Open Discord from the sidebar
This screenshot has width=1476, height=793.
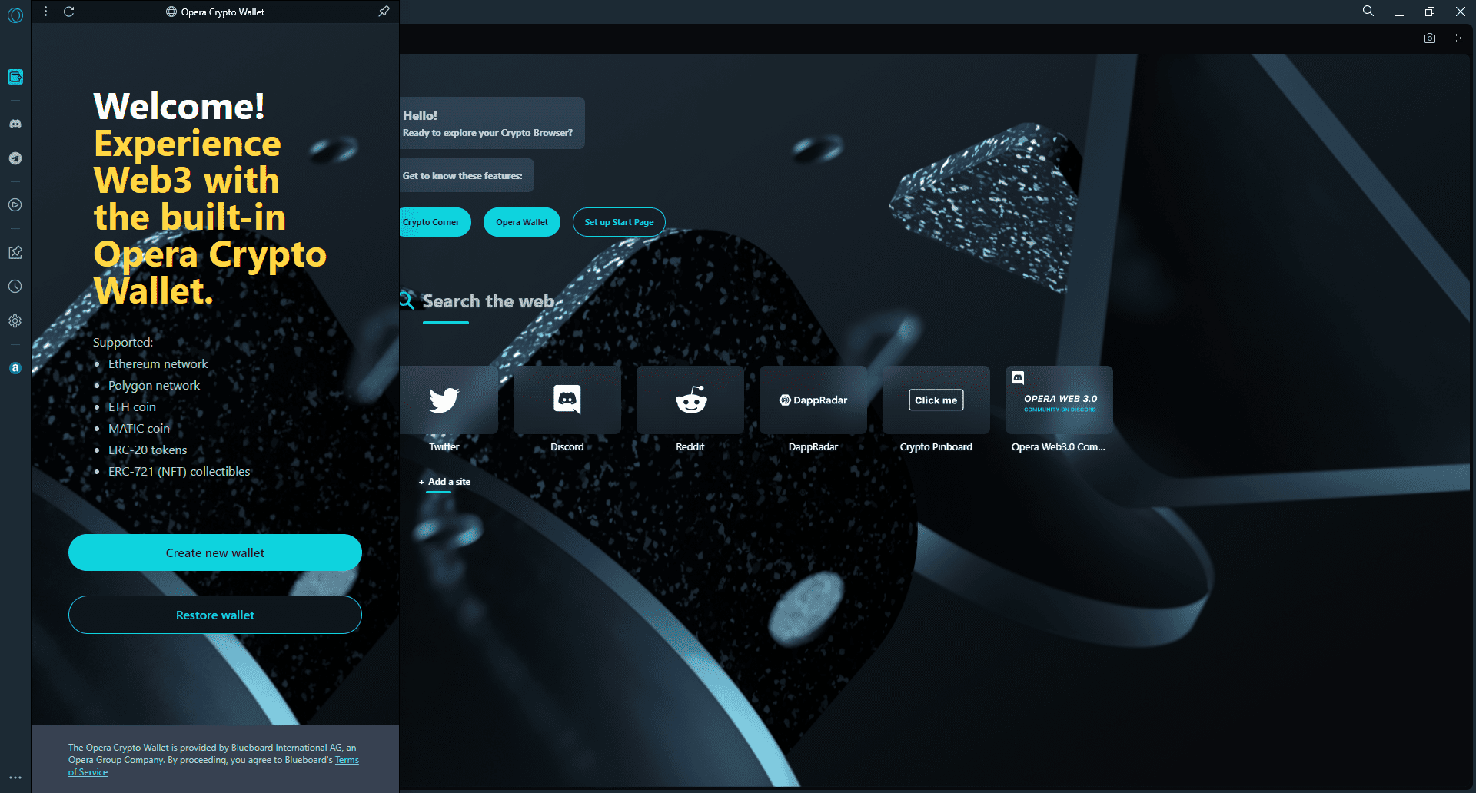(15, 124)
